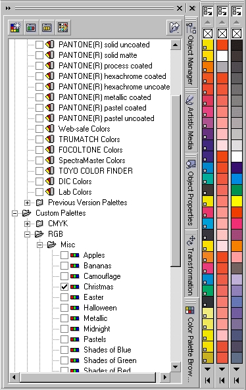246x390 pixels.
Task: Collapse the docker with the double-arrow icon
Action: click(x=8, y=8)
